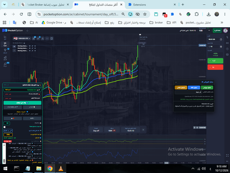The image size is (230, 173).
Task: Open the indicators icon in chart toolbar
Action: 38,38
